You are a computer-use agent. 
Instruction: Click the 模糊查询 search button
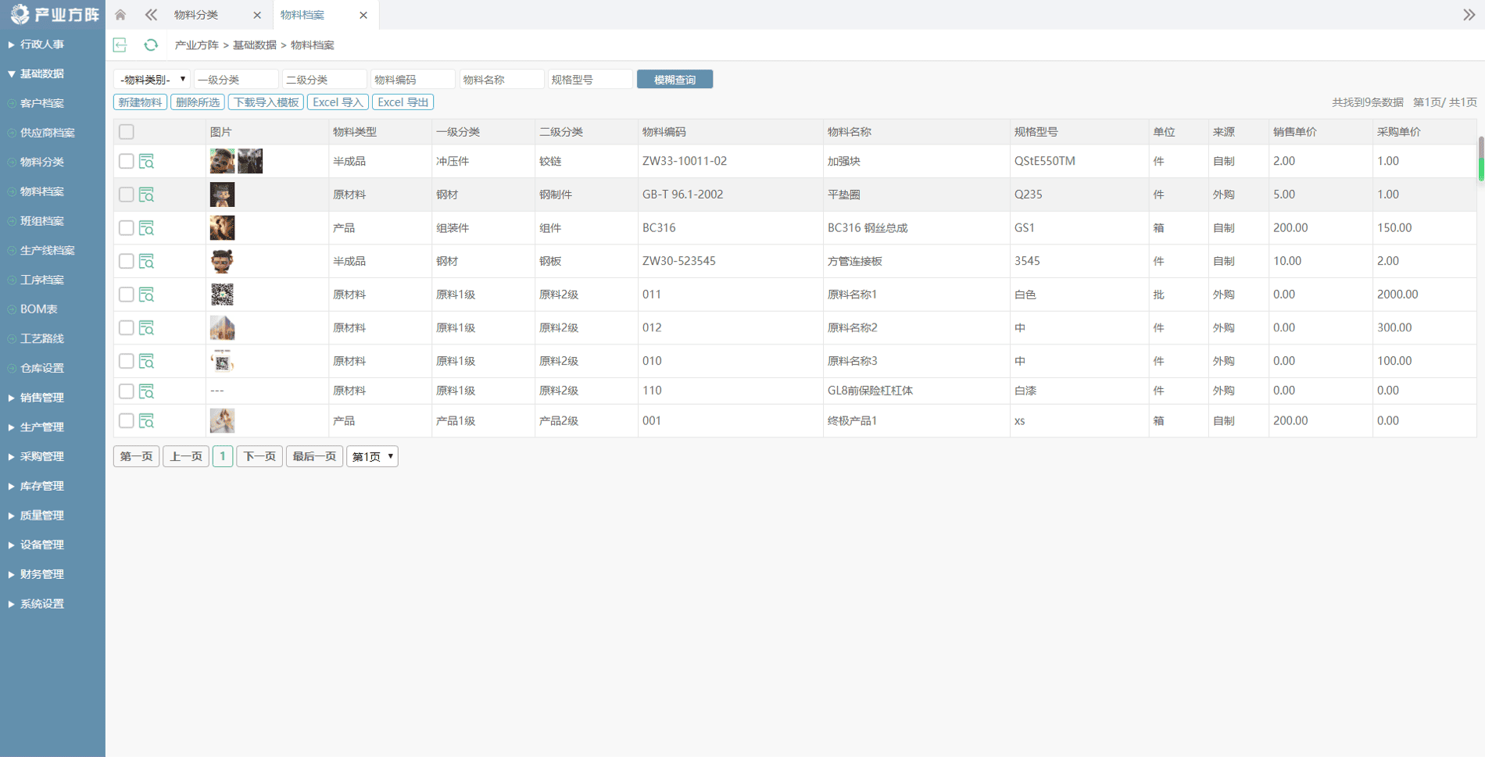point(675,80)
